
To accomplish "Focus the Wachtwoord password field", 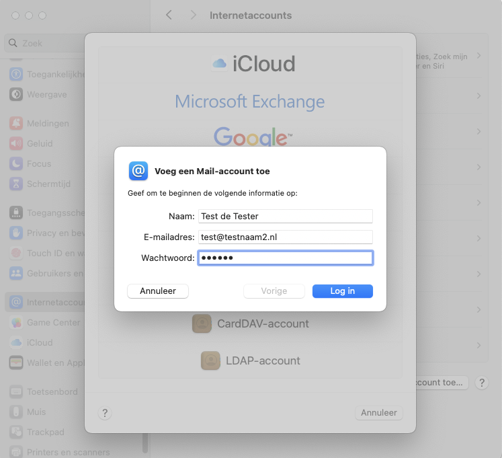I will 285,258.
